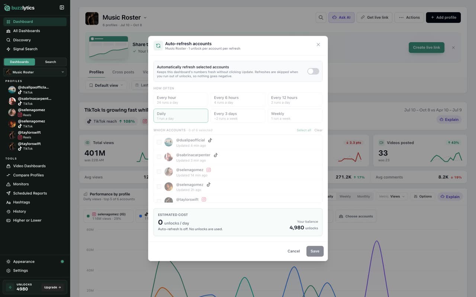Click the Create live link button
Viewport: 476px width, 297px height.
427,48
